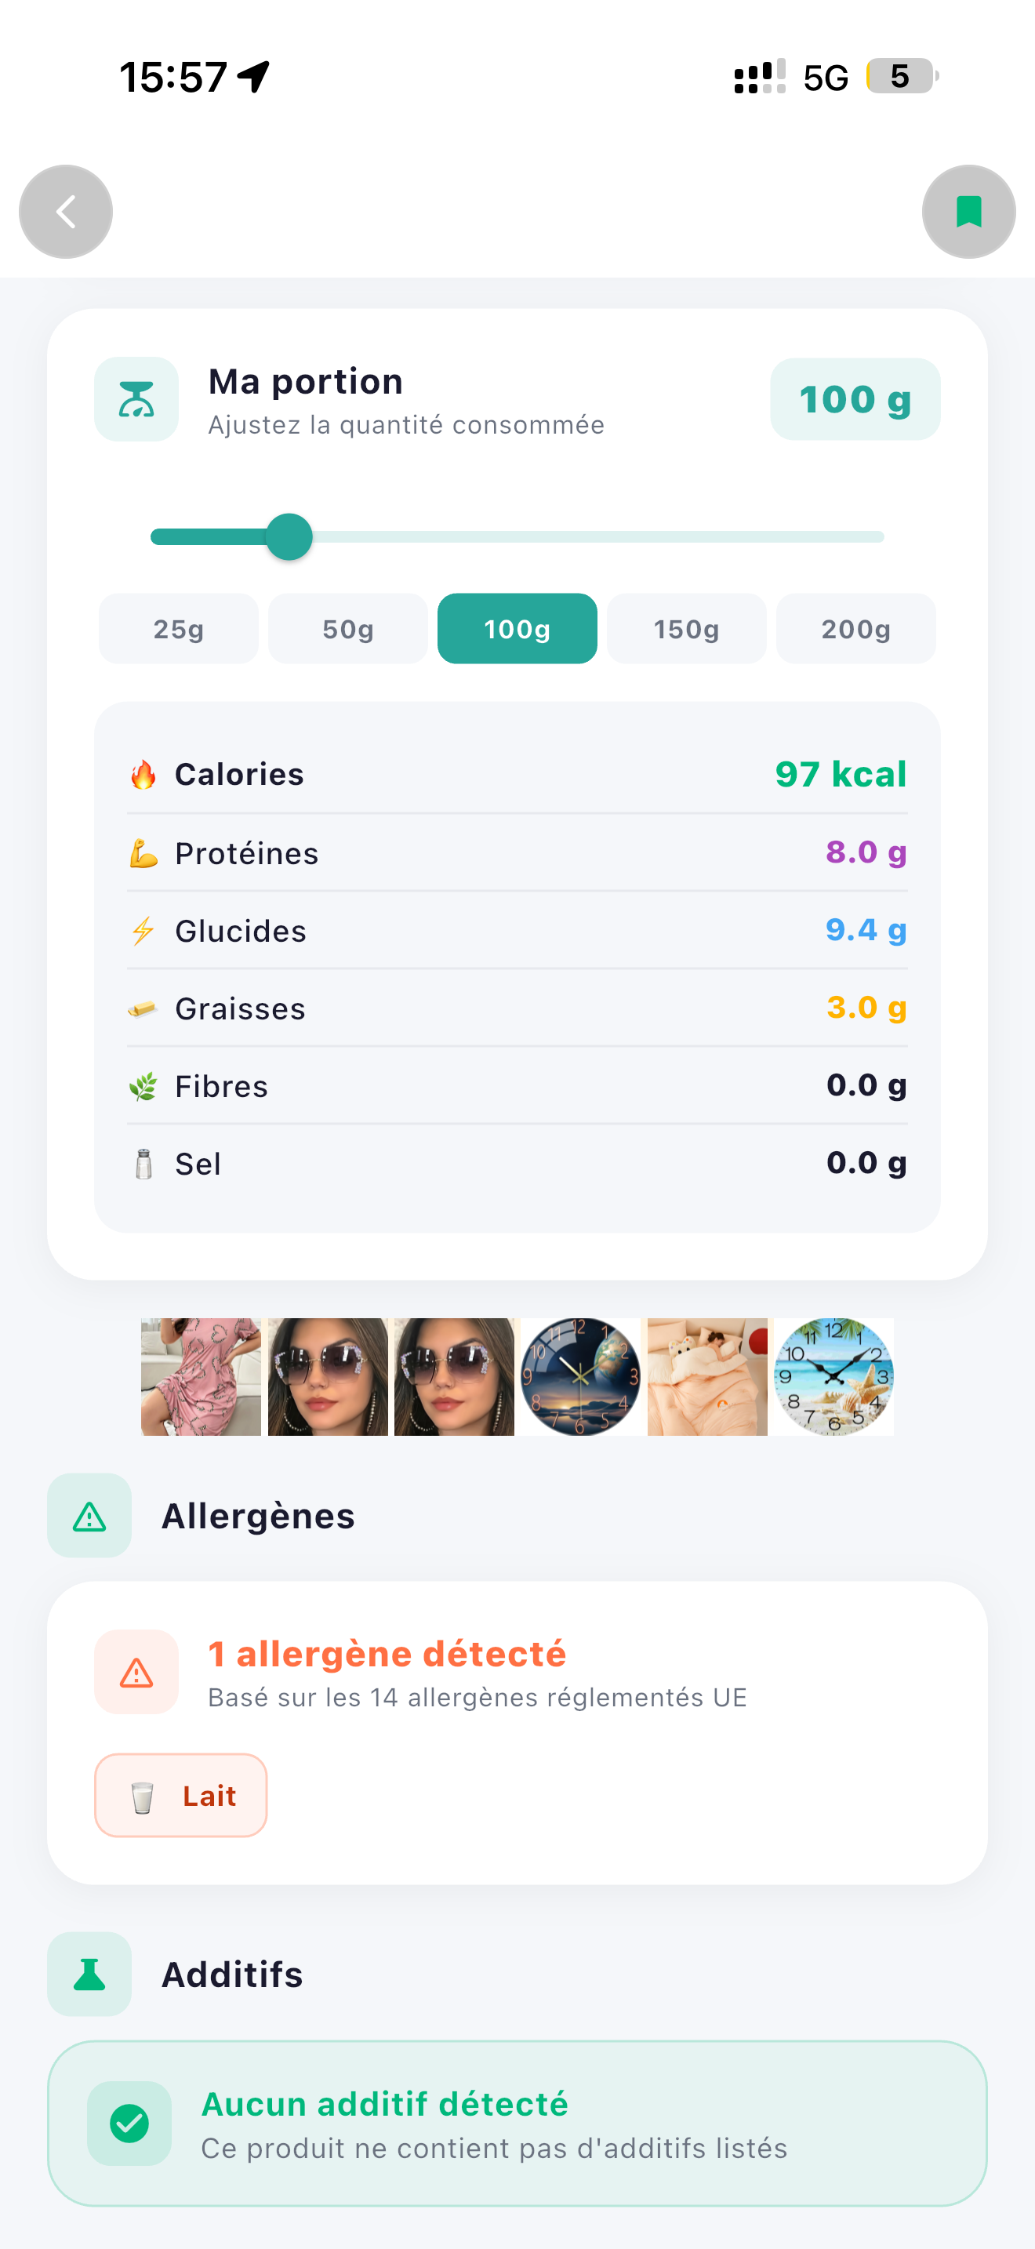The height and width of the screenshot is (2249, 1035).
Task: Open the beach clock ad thumbnail
Action: click(833, 1377)
